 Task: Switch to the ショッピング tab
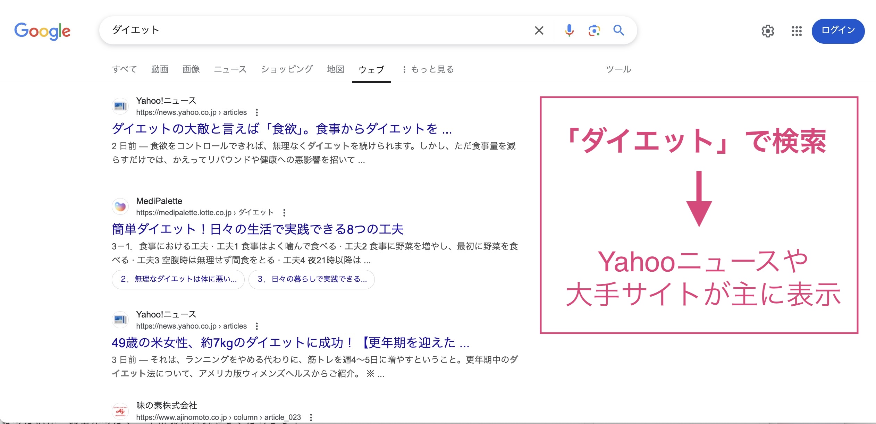point(287,69)
